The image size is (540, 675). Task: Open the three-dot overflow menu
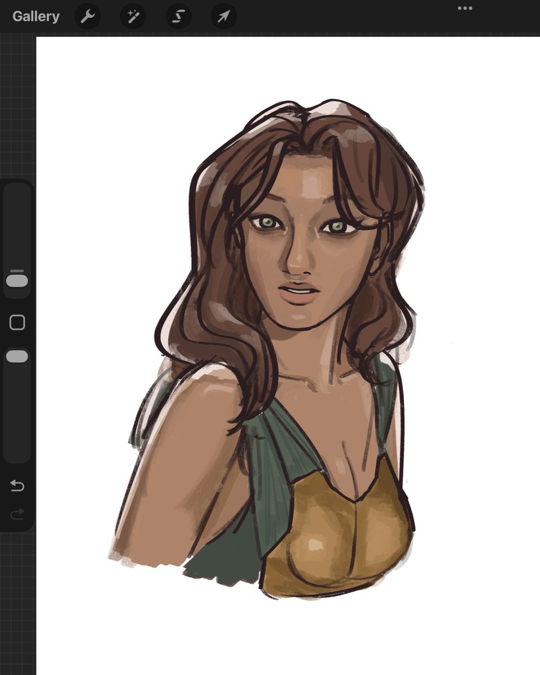[464, 8]
